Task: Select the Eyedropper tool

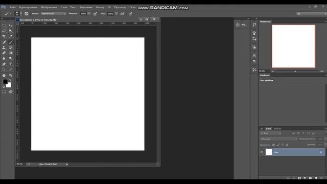Action: click(x=10, y=36)
